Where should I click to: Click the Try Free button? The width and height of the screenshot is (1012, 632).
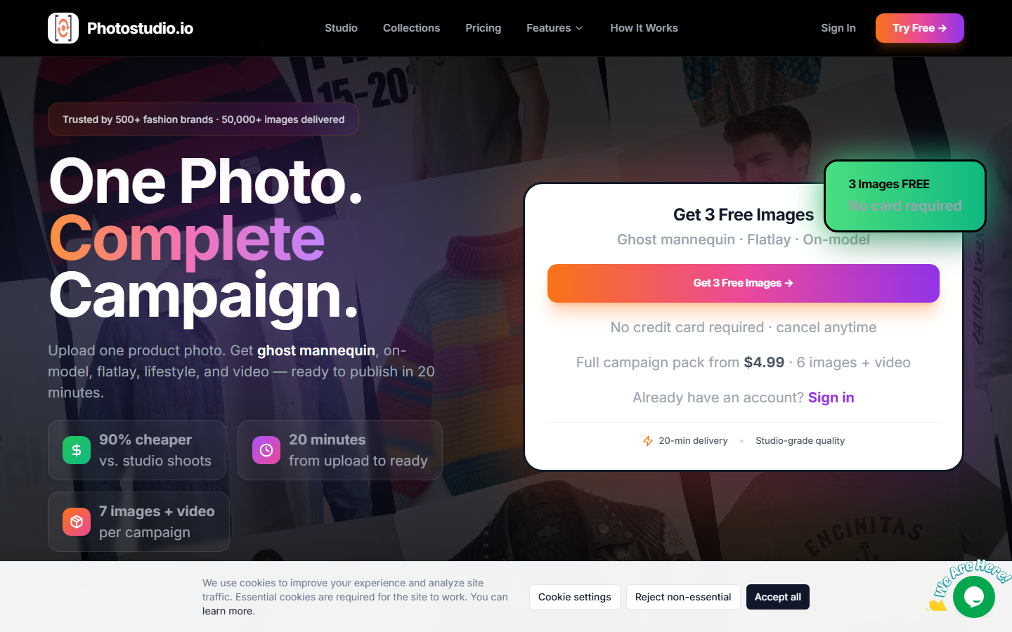click(x=919, y=28)
